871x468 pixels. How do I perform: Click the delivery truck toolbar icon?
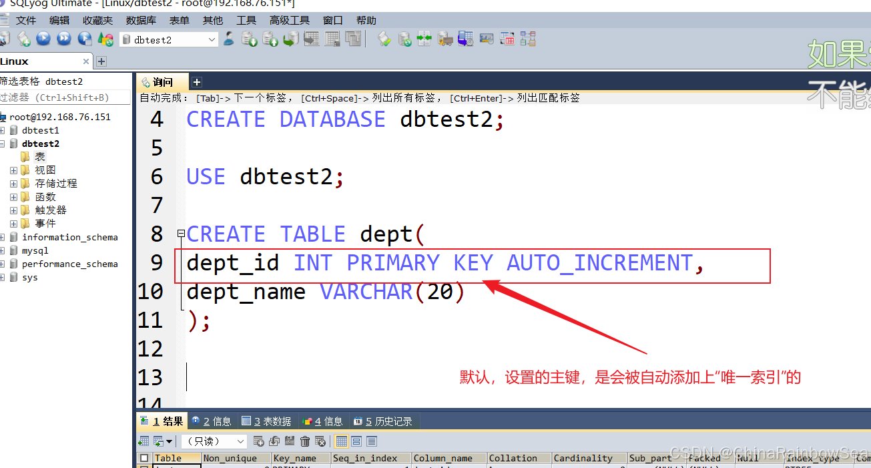445,39
